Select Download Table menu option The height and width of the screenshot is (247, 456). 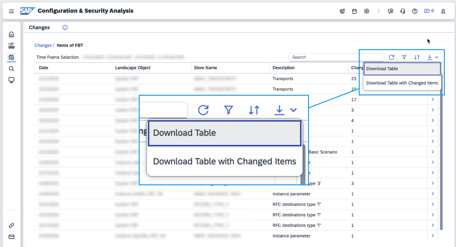click(x=402, y=69)
